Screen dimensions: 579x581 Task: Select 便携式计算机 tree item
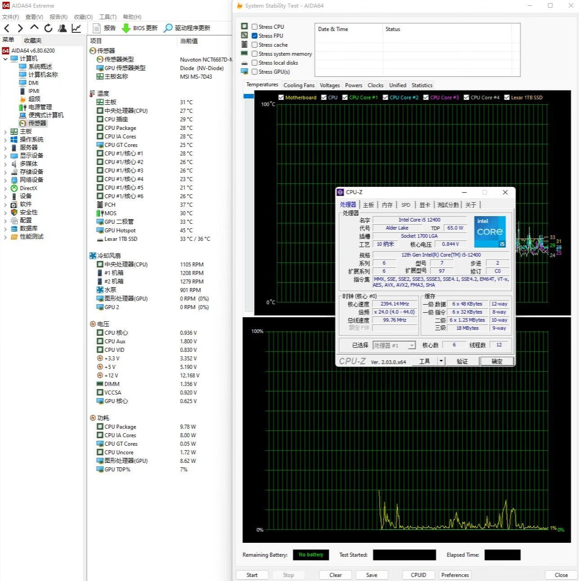tap(41, 115)
